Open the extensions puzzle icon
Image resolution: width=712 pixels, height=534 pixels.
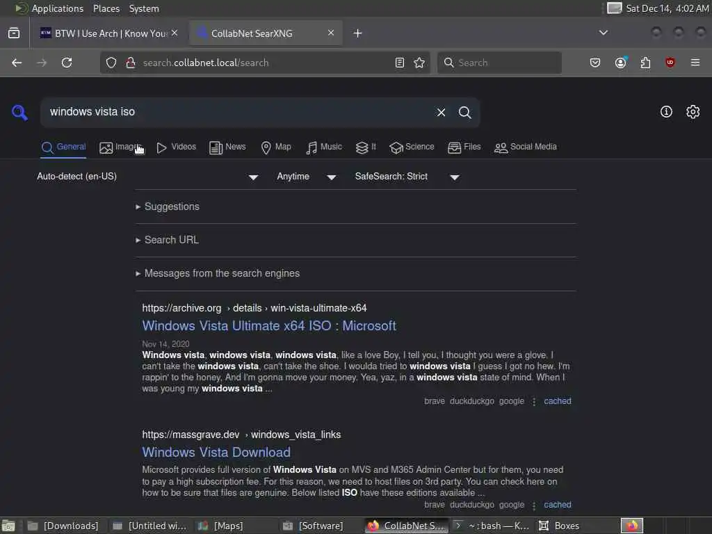pyautogui.click(x=645, y=63)
